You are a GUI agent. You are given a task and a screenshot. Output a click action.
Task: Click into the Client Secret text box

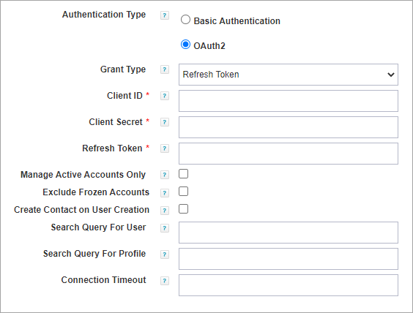289,127
